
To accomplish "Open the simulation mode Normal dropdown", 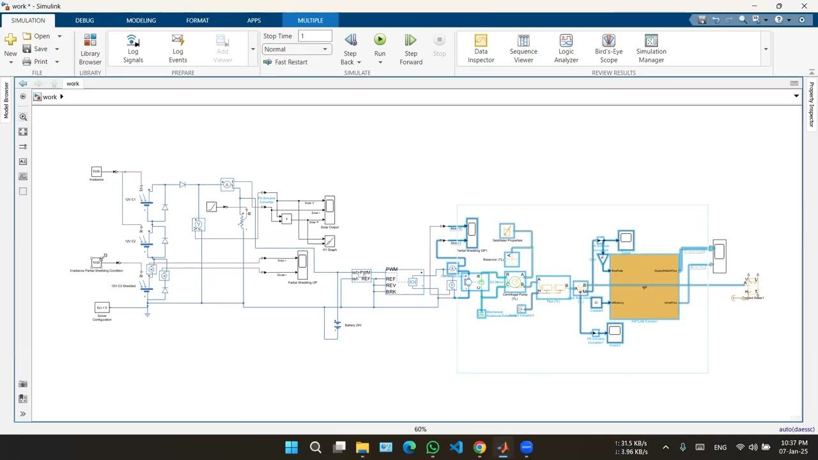I will (x=297, y=49).
